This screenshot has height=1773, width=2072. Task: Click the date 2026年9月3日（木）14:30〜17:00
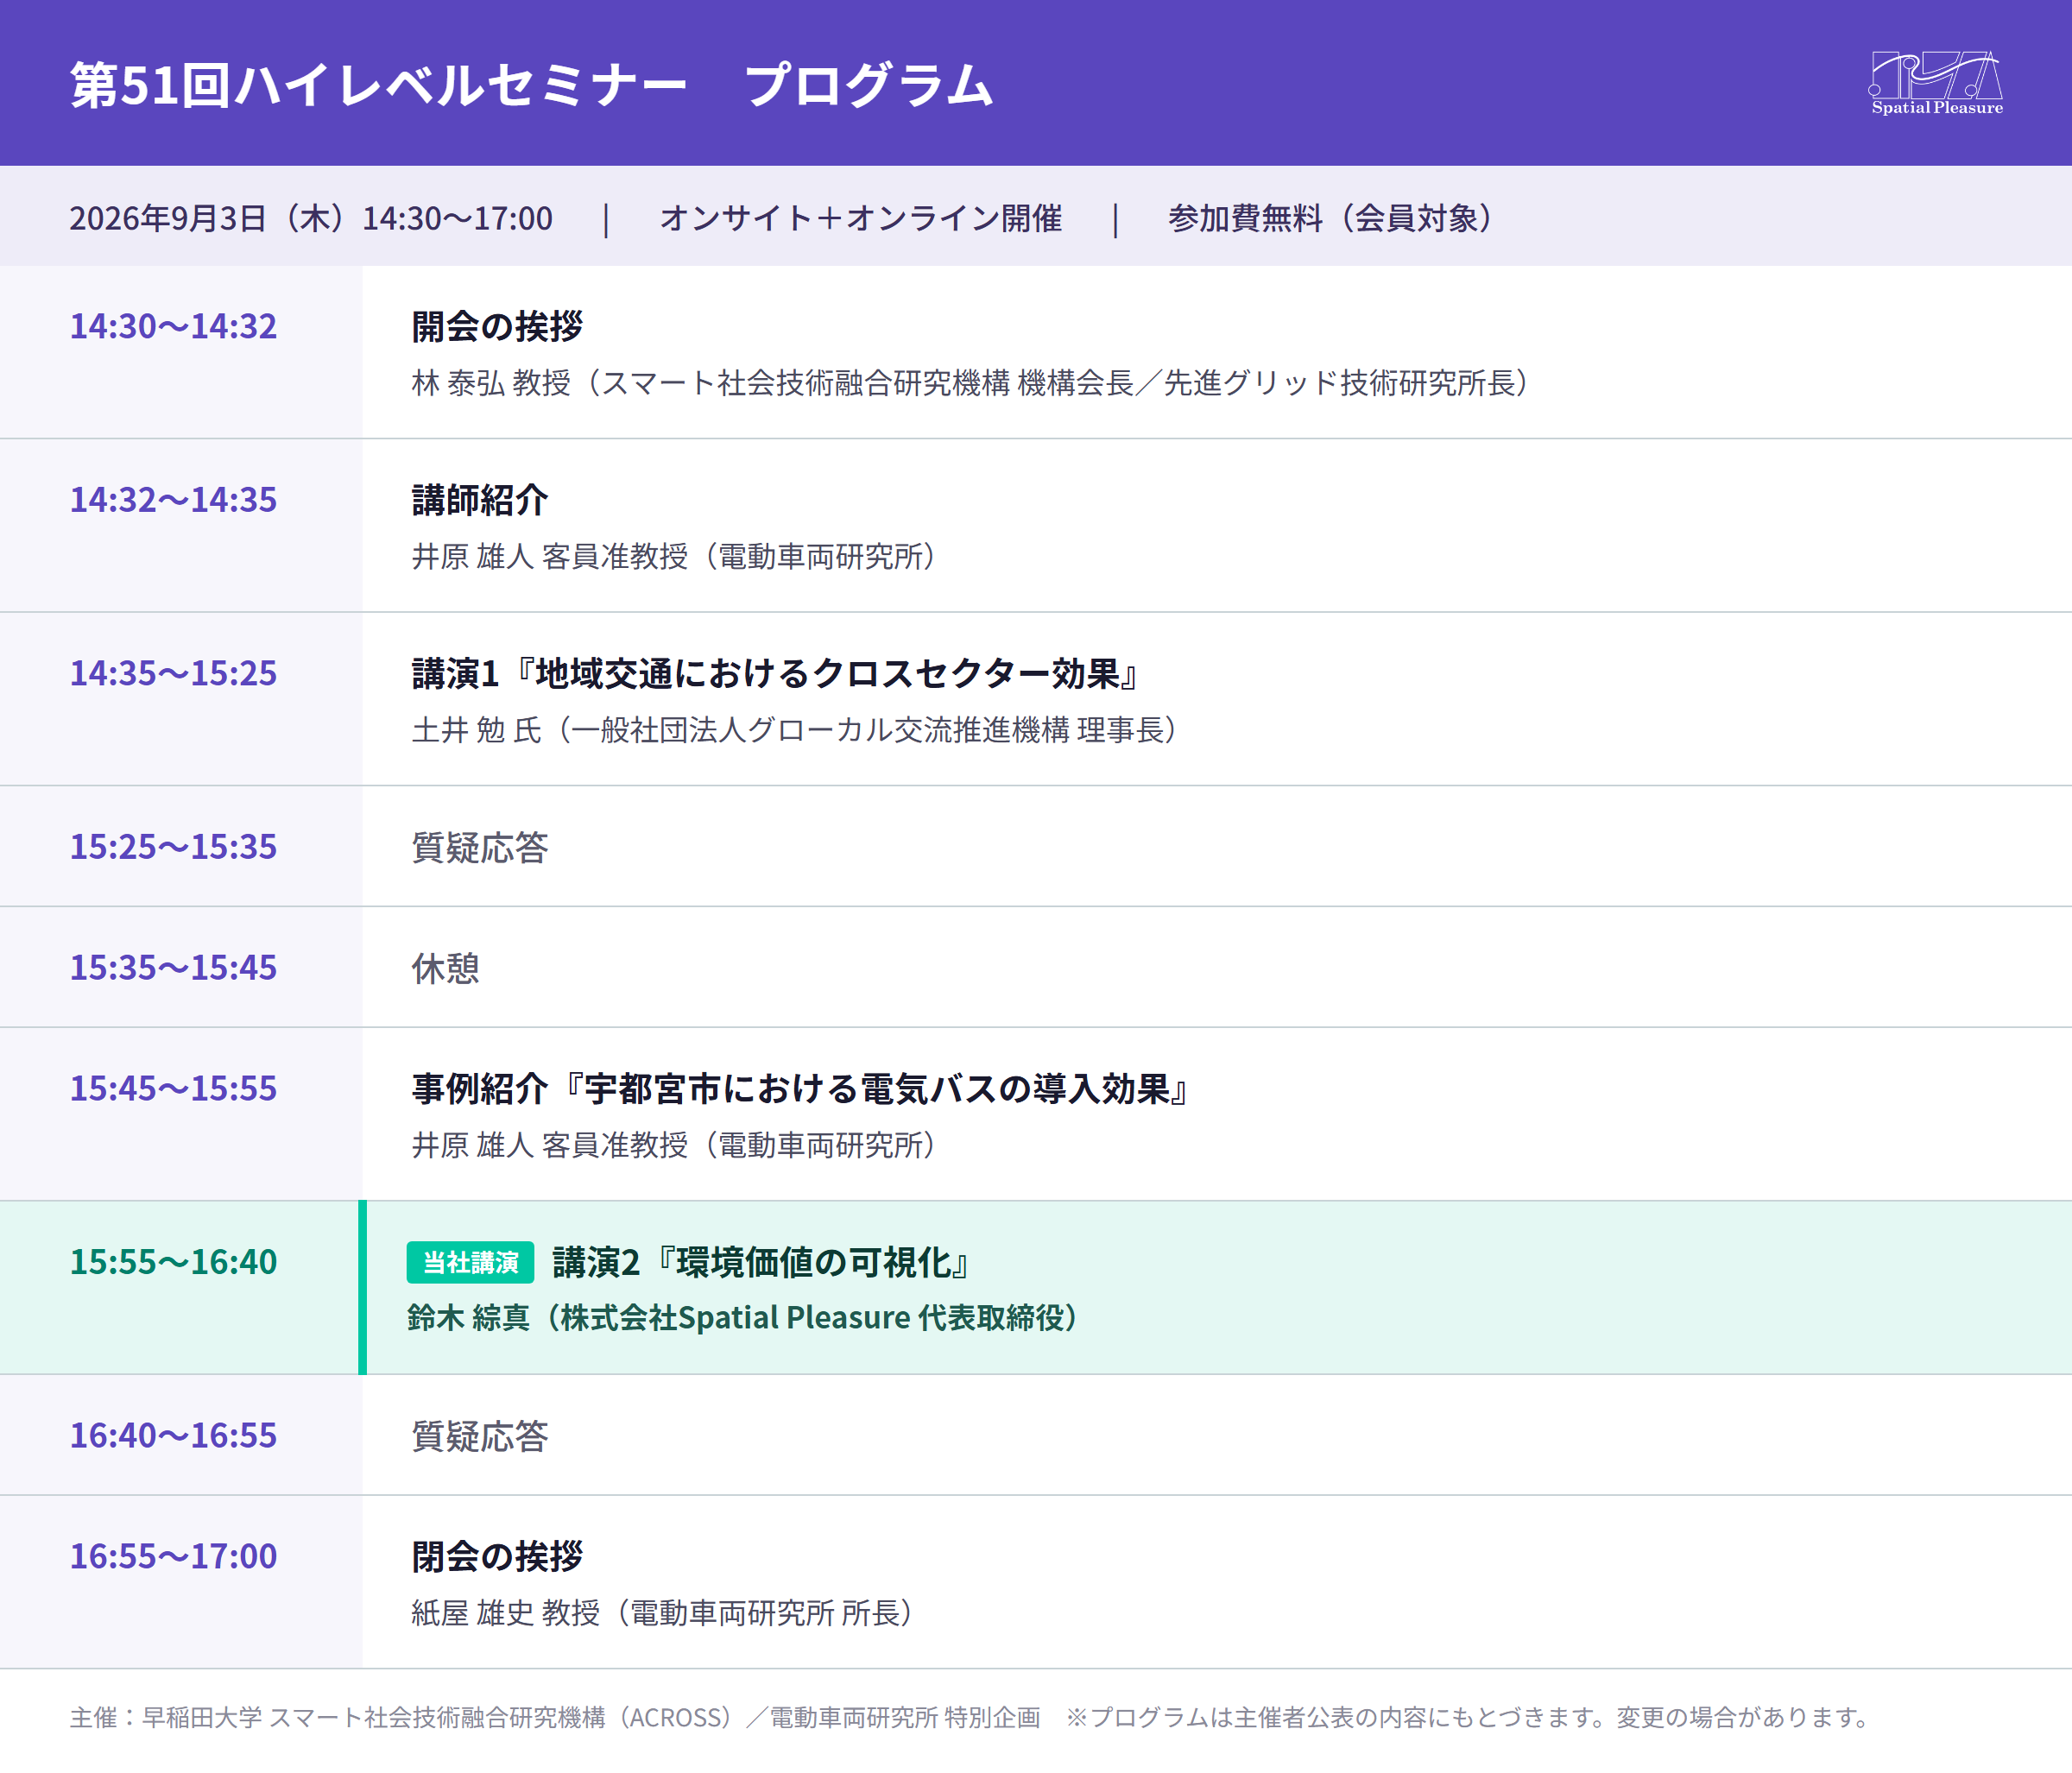(x=311, y=218)
